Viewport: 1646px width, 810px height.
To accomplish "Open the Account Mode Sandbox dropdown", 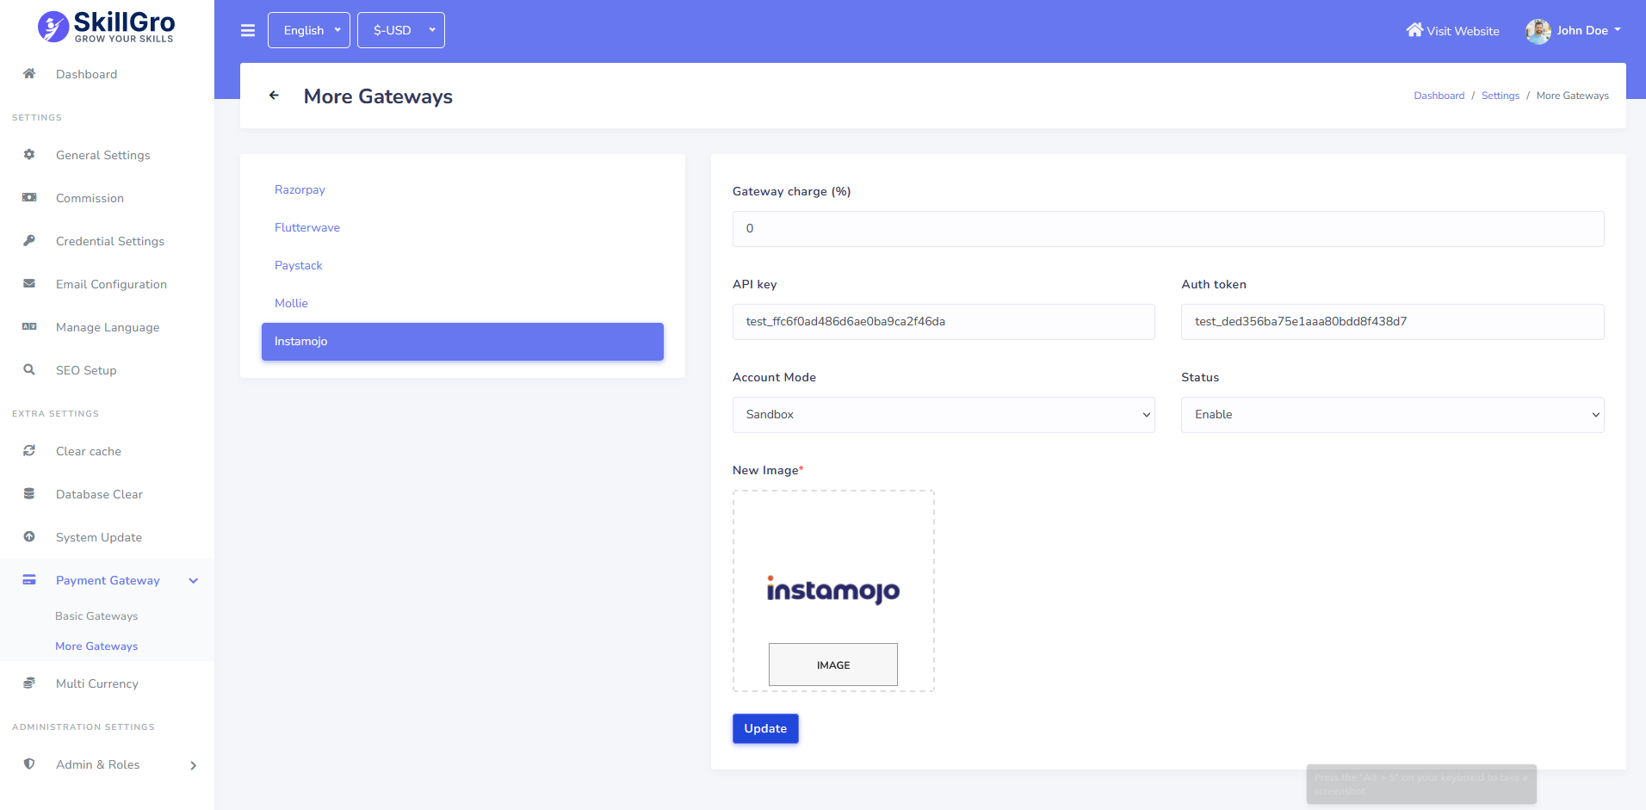I will [x=944, y=415].
